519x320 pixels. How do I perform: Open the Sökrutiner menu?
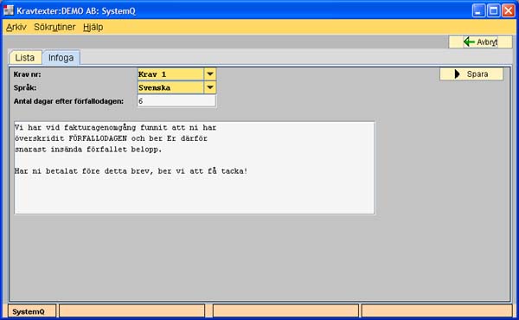pos(54,27)
